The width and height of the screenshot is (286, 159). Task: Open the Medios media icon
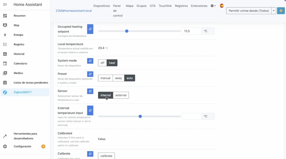5,73
